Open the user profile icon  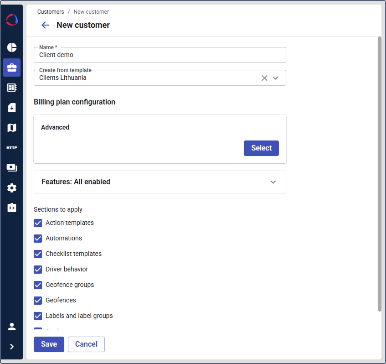(12, 327)
